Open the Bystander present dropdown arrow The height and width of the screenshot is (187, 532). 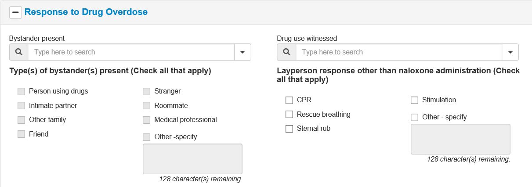[242, 52]
